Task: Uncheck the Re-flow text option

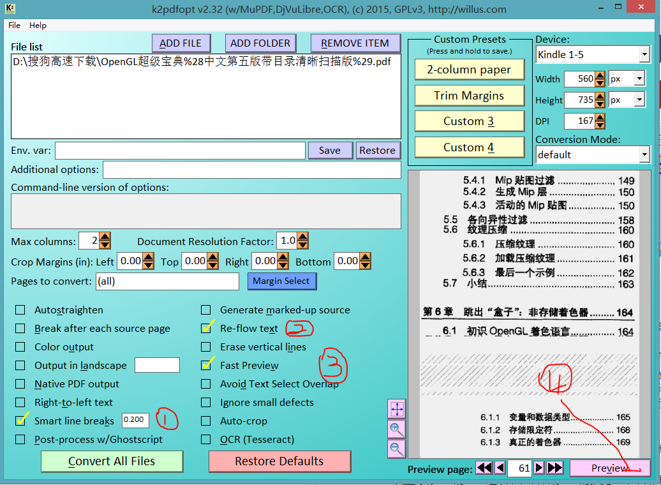Action: 206,329
